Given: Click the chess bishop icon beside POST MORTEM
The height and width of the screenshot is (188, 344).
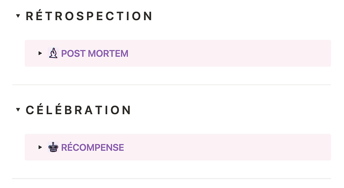Looking at the screenshot, I should (x=53, y=53).
